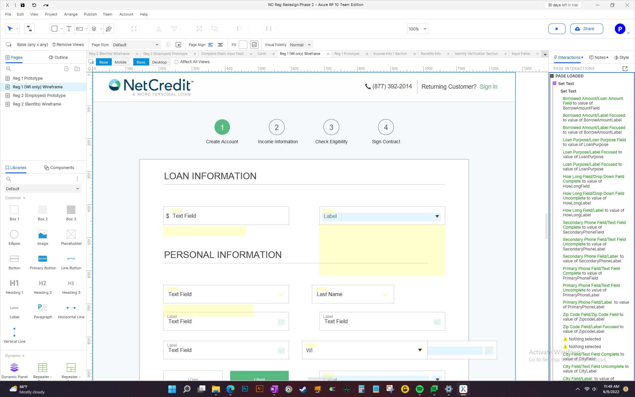Click the Primary Button widget
Screen dimensions: 635x397
(x=43, y=262)
